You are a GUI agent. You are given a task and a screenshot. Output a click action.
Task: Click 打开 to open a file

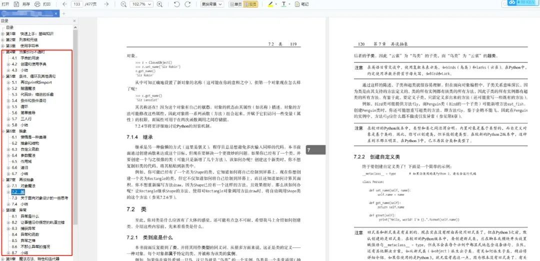coord(5,4)
